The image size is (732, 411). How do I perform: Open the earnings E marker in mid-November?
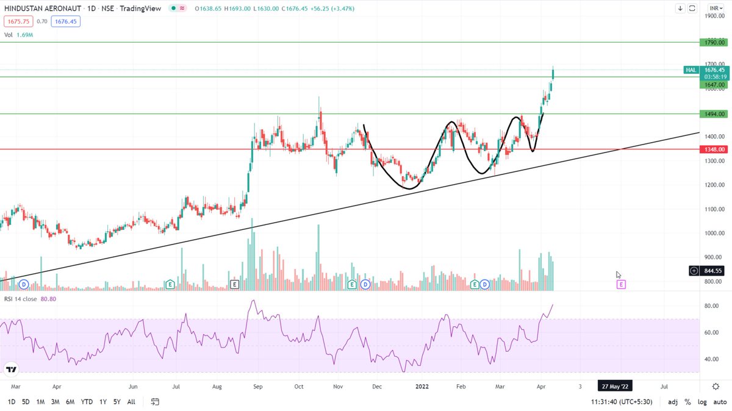[352, 284]
